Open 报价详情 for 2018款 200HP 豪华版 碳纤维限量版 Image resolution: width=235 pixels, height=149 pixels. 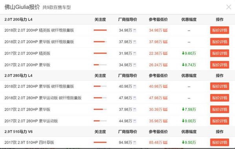click(x=220, y=42)
